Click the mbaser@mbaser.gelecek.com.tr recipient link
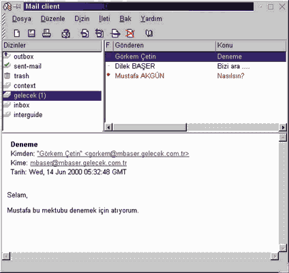Screen dimensions: 289x273 click(78, 163)
